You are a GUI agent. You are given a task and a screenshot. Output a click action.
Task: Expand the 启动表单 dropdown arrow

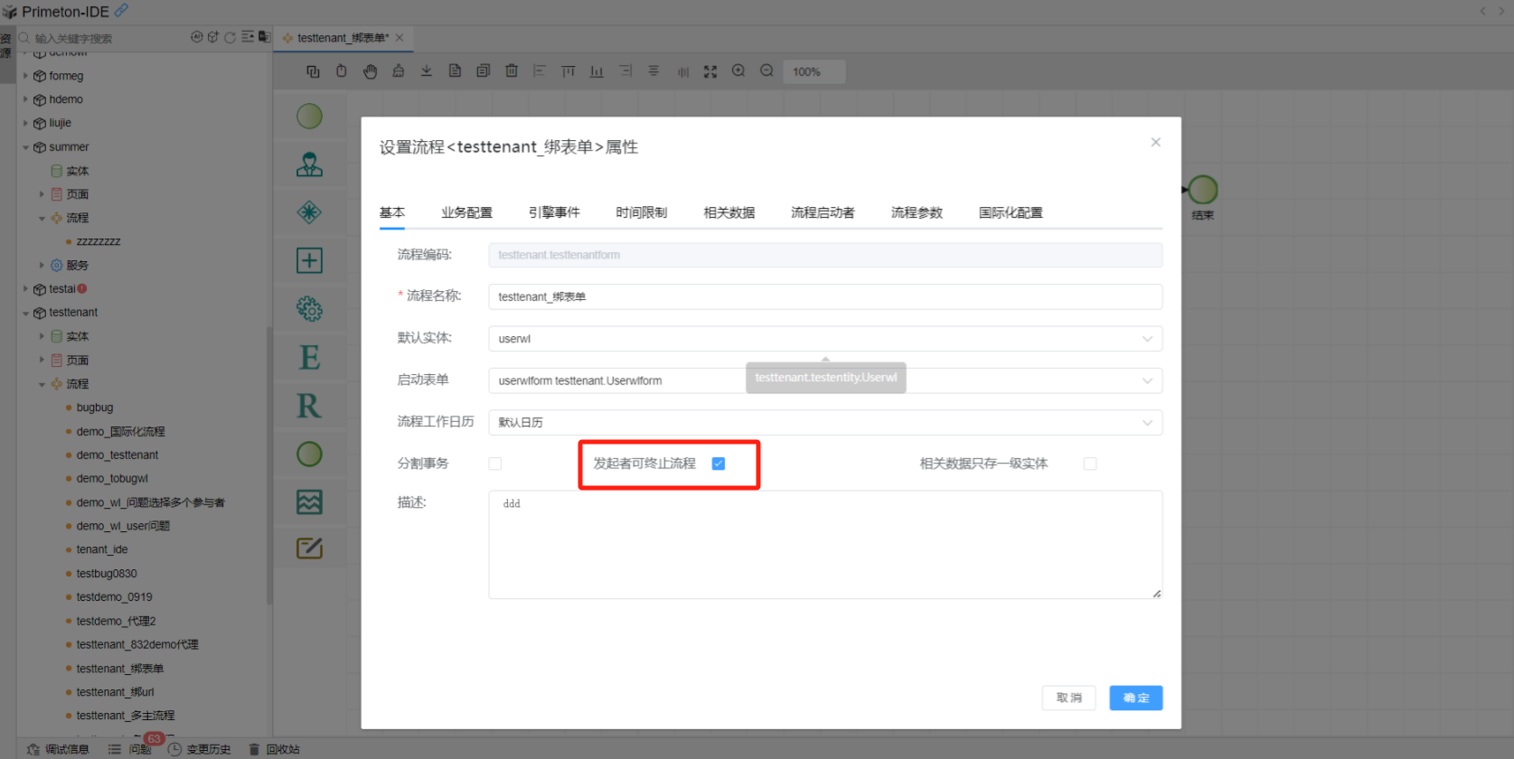point(1147,380)
